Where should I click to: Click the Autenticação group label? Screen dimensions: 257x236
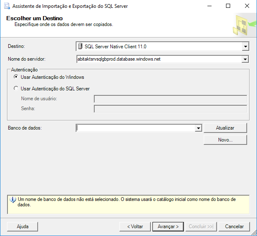24,70
